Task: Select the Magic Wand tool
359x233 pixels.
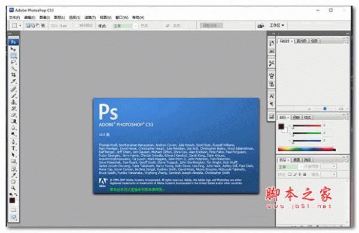Action: (13, 68)
